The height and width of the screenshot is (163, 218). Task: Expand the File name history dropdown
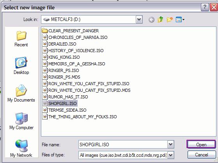coord(170,144)
